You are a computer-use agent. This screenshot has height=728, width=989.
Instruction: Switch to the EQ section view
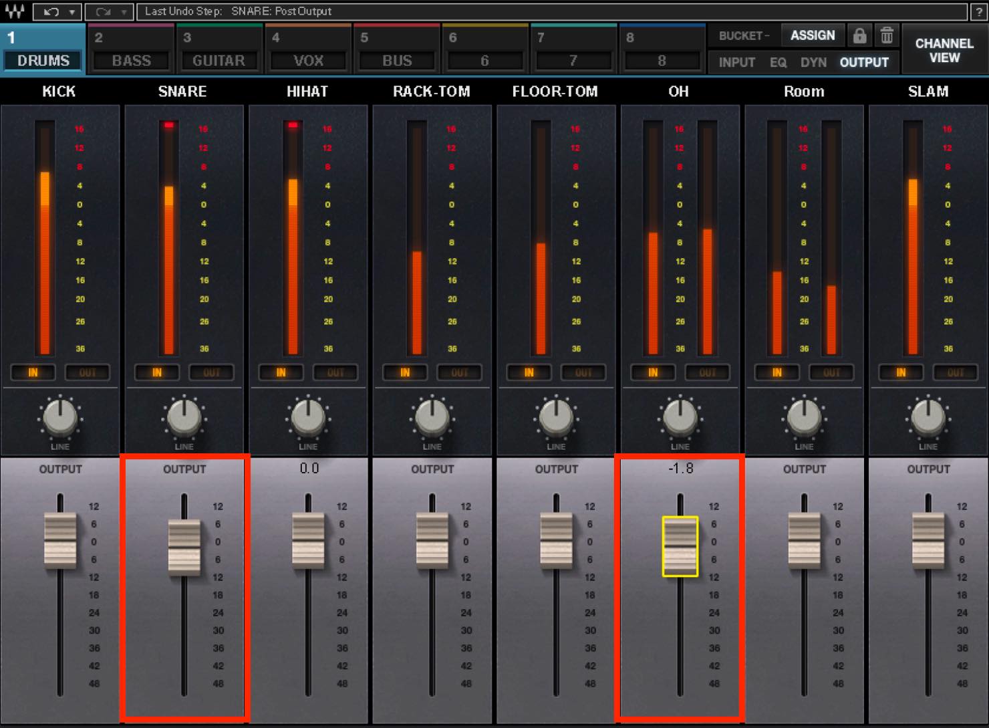[778, 62]
